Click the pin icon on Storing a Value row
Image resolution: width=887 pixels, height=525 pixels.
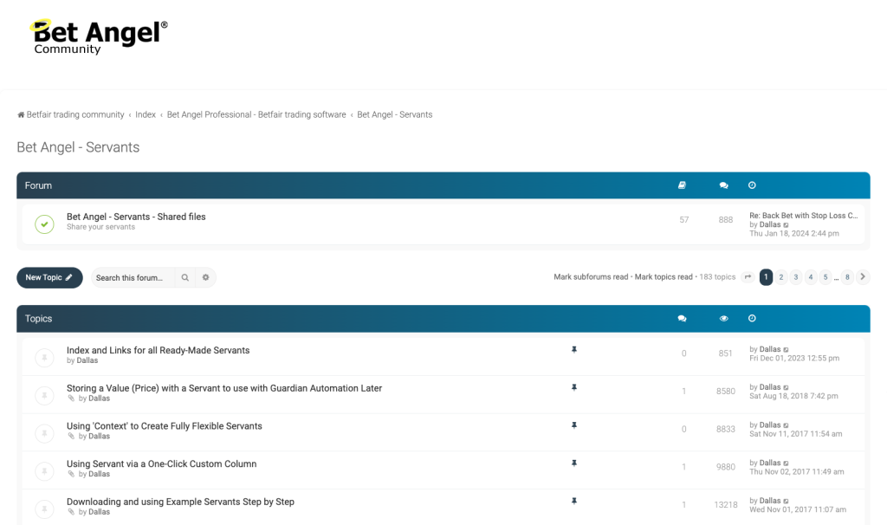pyautogui.click(x=574, y=387)
